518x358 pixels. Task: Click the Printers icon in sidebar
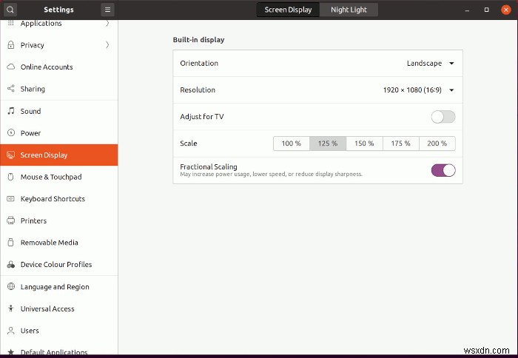(x=11, y=220)
